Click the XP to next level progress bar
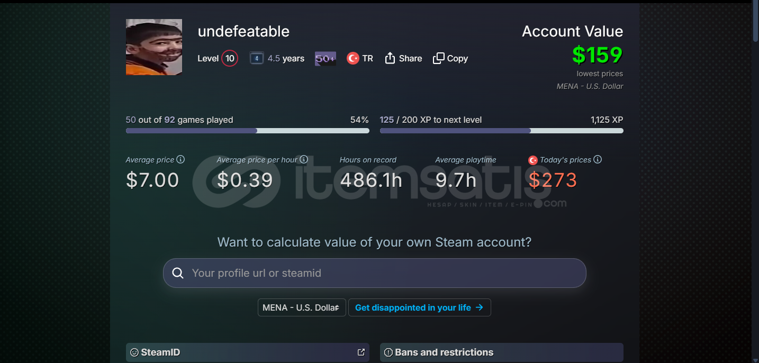Viewport: 759px width, 363px height. coord(502,131)
